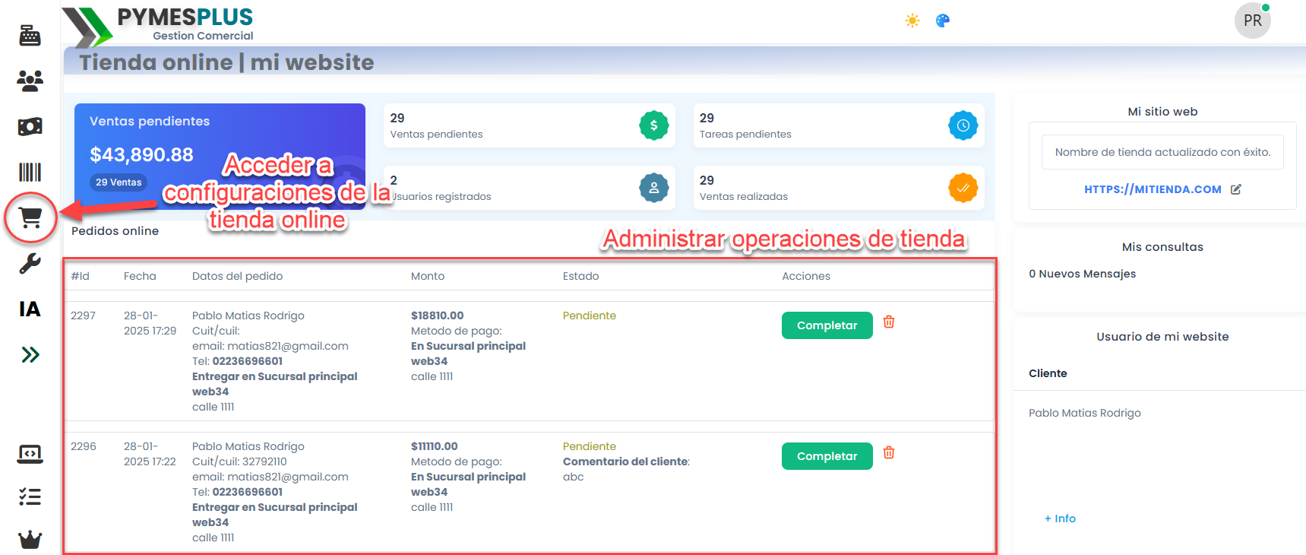
Task: Click the Mis consultas heading
Action: click(1162, 247)
